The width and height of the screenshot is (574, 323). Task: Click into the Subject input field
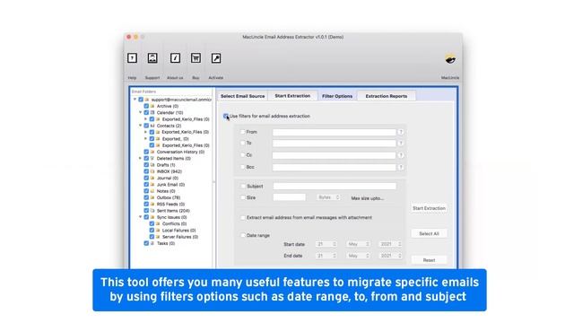coord(335,186)
